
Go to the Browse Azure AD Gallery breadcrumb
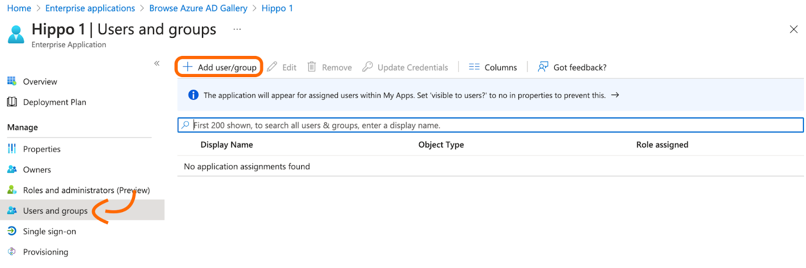click(x=198, y=8)
